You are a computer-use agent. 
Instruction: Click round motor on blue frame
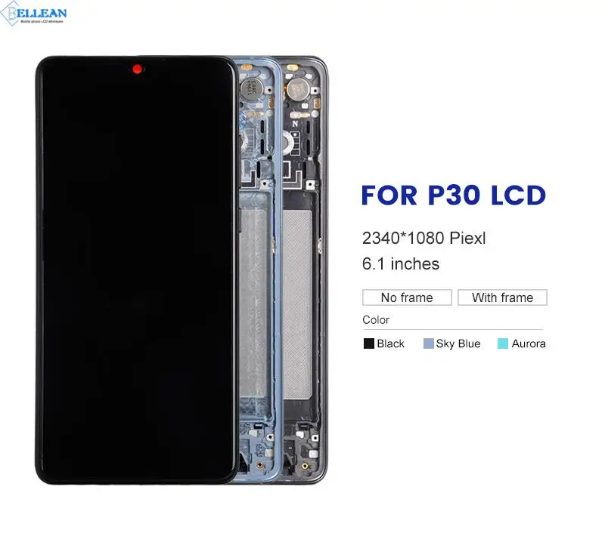click(x=251, y=88)
